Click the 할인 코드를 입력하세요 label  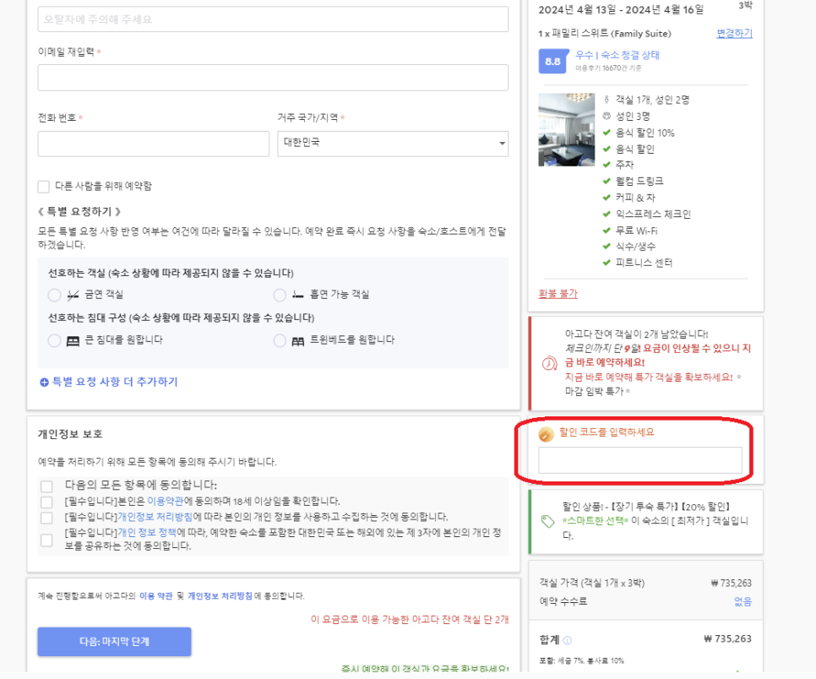click(x=607, y=432)
